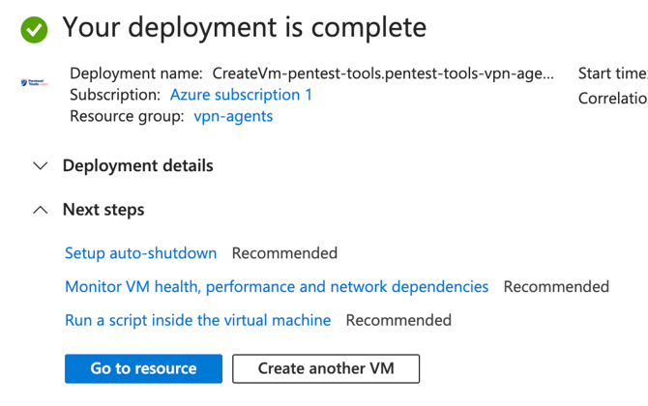Click the Recommended tag beside Setup auto-shutdown
The width and height of the screenshot is (648, 406).
(x=284, y=253)
